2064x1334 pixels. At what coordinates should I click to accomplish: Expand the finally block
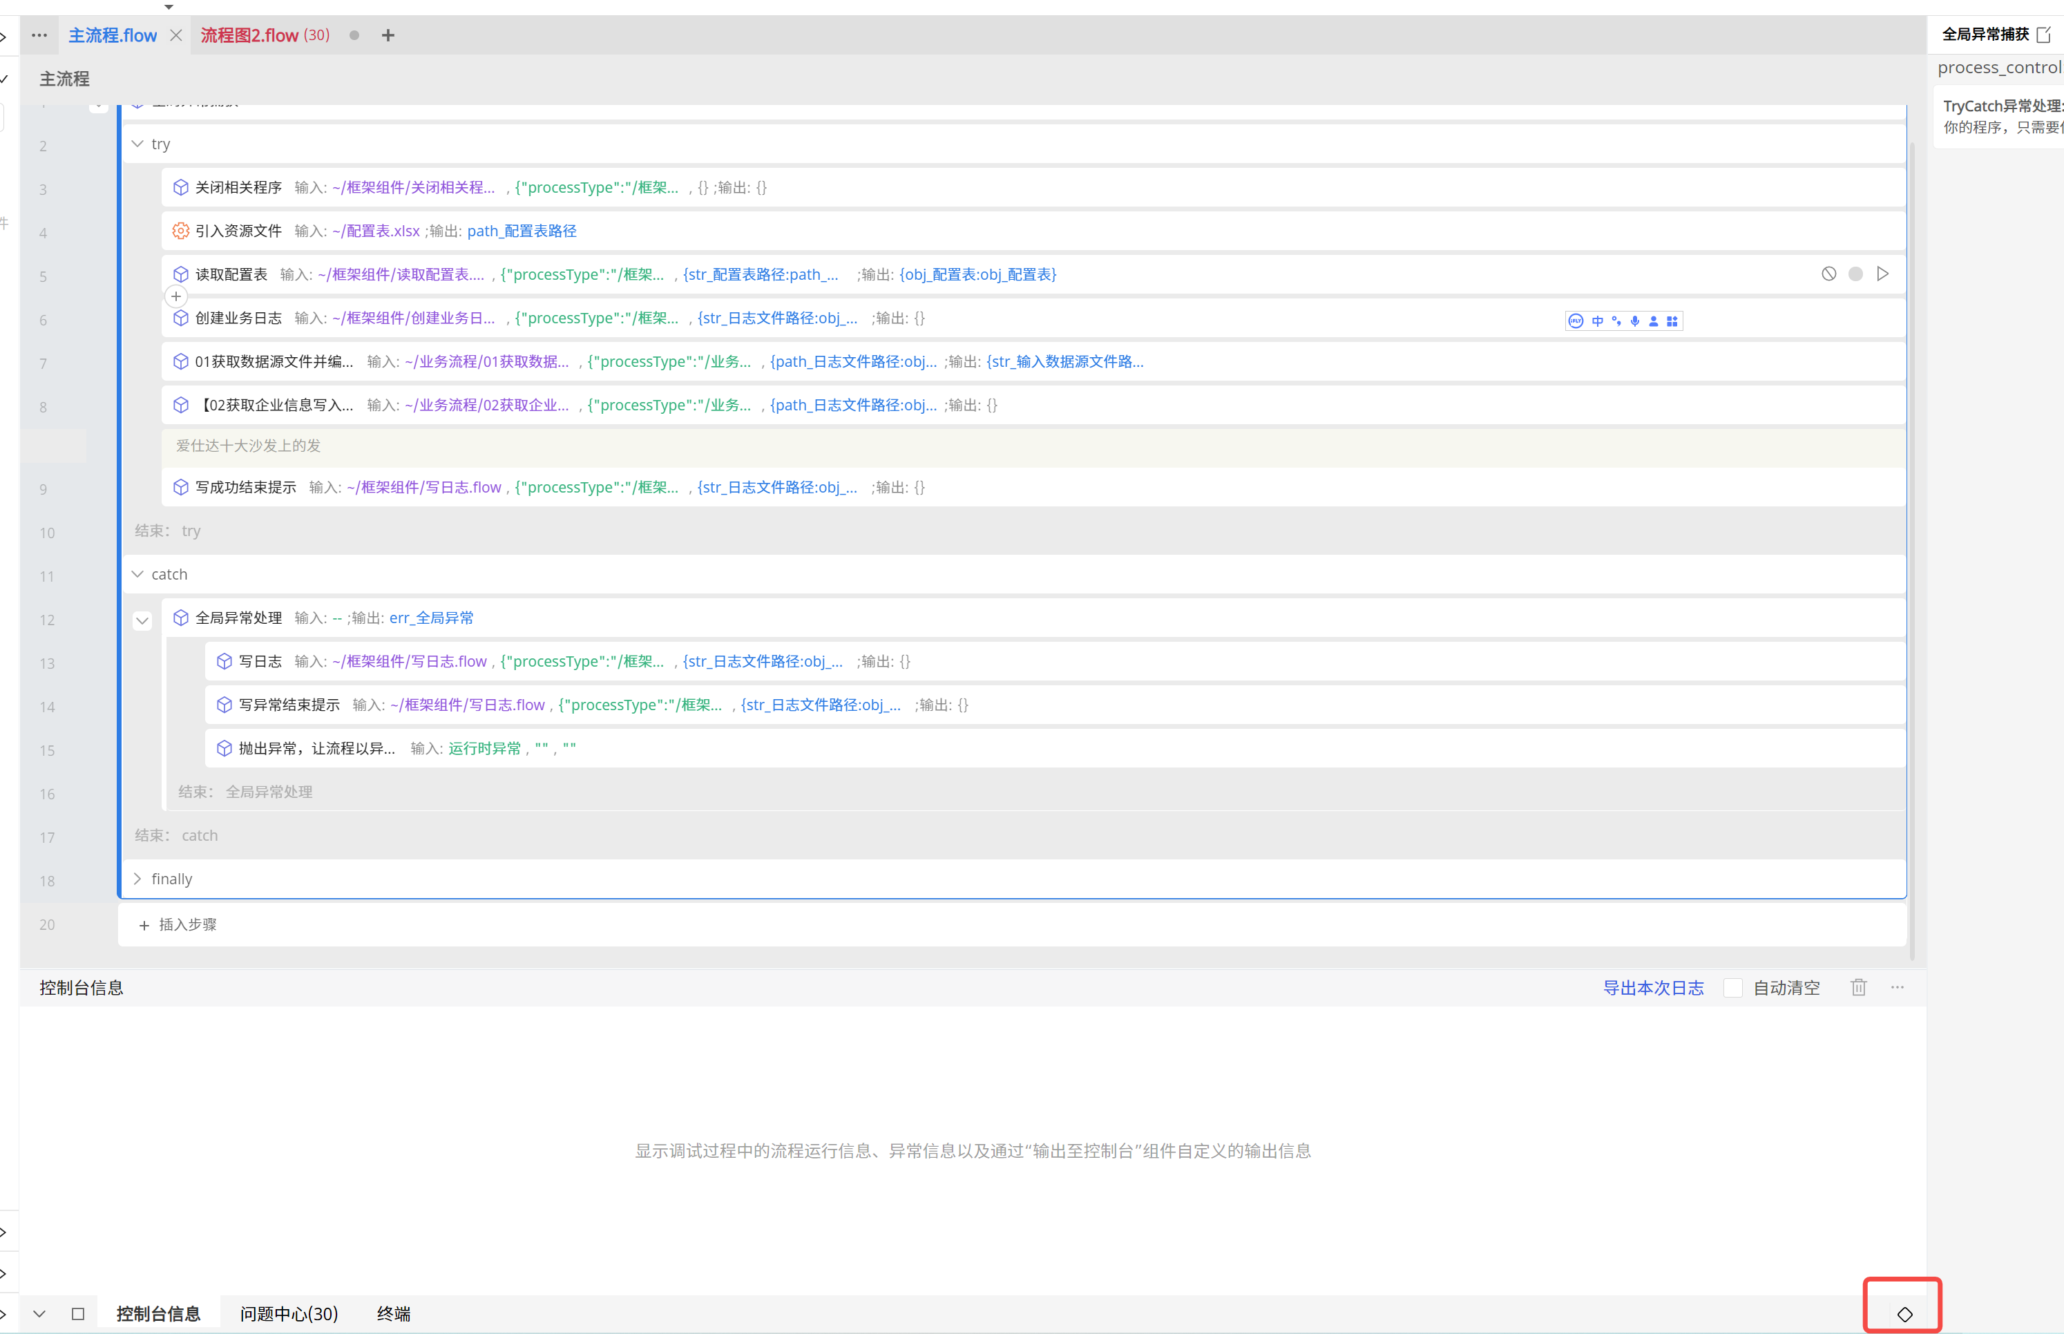(x=137, y=879)
